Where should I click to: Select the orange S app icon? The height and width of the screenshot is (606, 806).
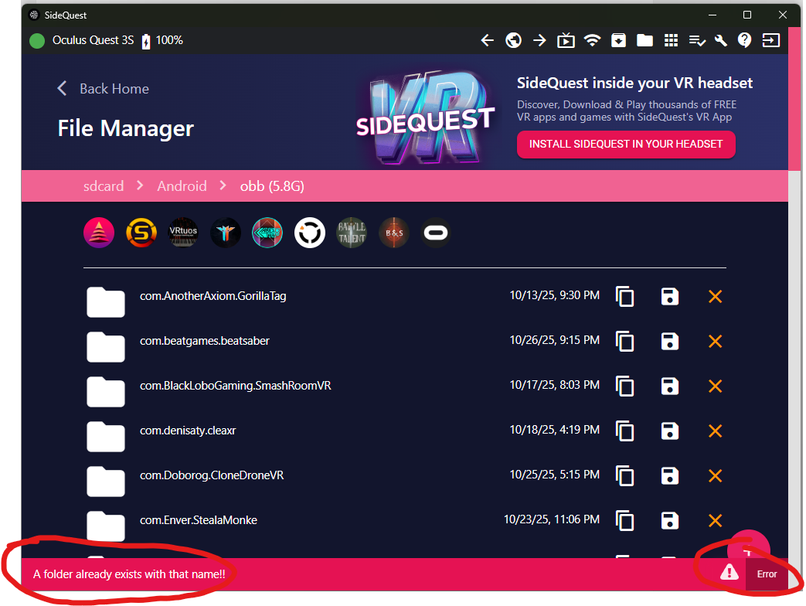click(x=141, y=233)
